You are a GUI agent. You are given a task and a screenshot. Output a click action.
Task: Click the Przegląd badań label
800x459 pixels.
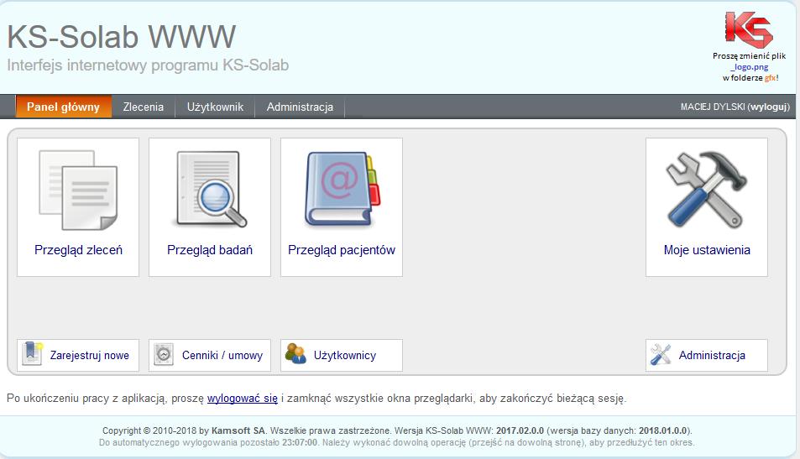(210, 250)
